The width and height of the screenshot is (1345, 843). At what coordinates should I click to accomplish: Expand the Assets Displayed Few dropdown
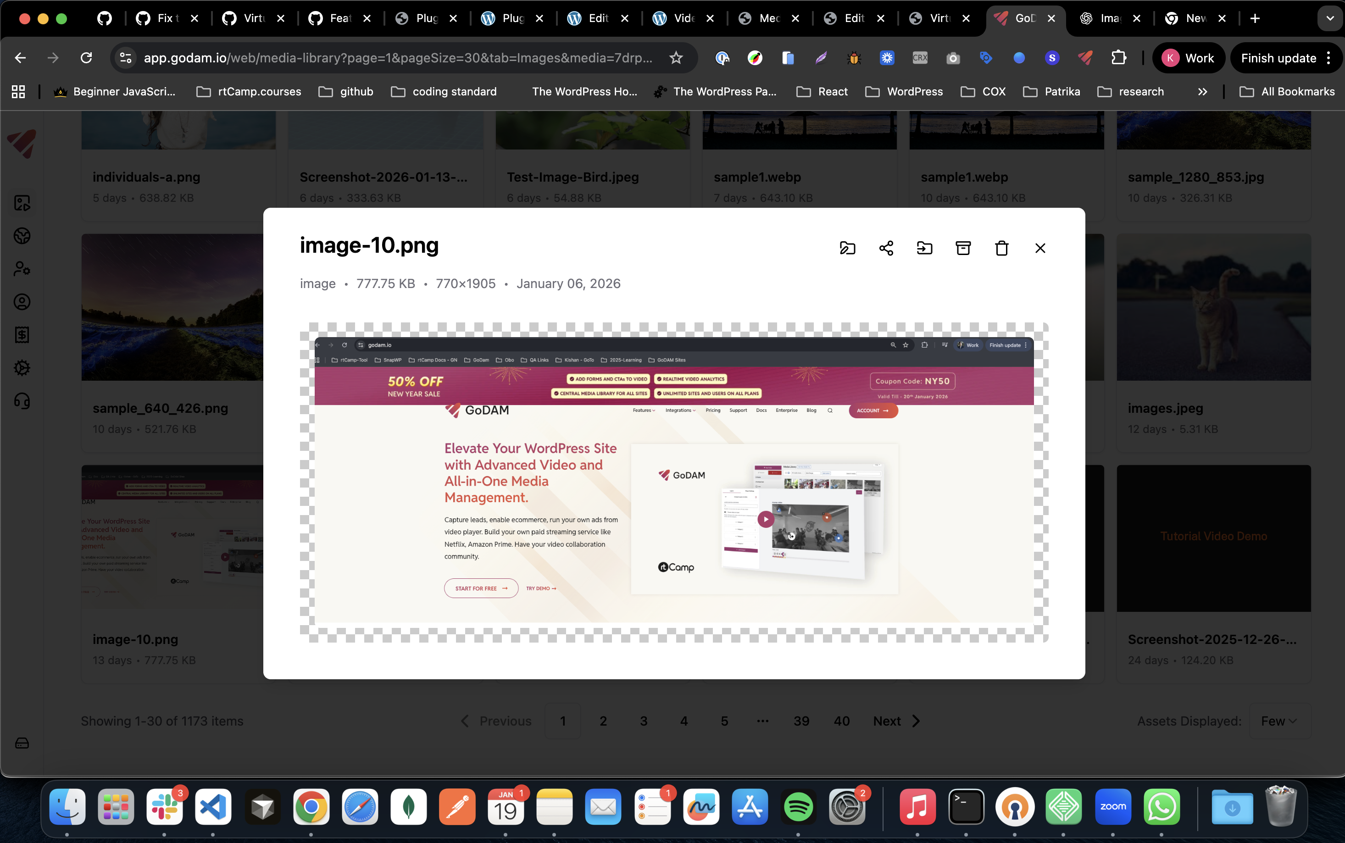point(1279,721)
